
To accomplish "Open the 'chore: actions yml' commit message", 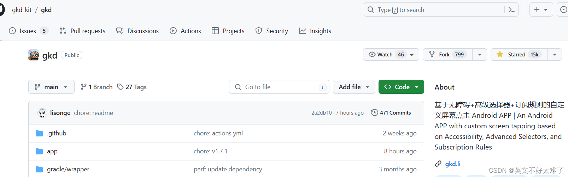I will click(x=218, y=133).
